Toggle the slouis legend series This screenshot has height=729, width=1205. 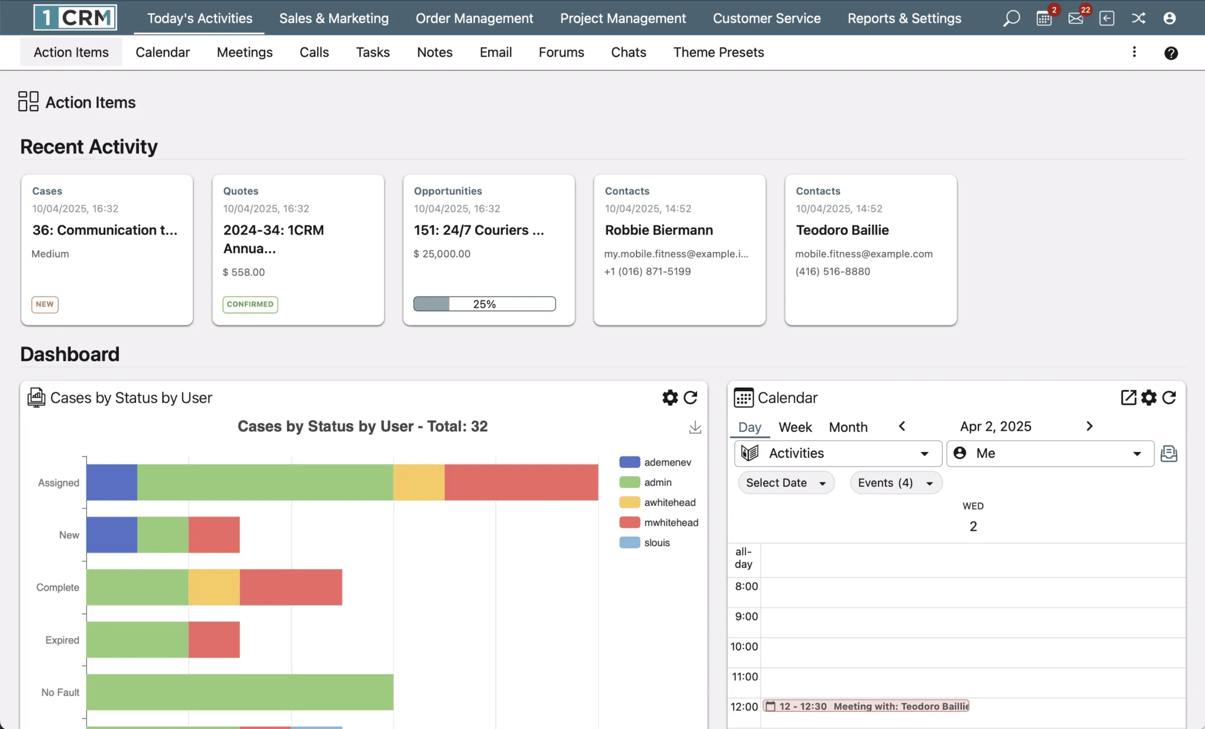click(x=645, y=542)
